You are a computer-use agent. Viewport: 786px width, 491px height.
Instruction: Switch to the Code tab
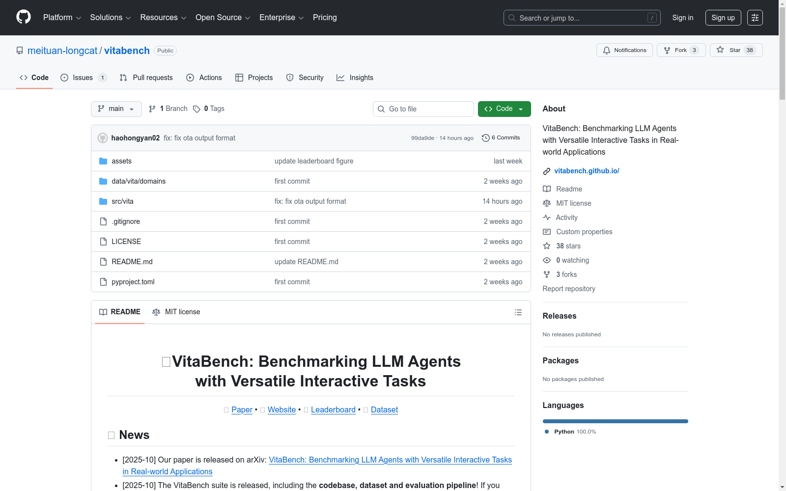point(34,78)
